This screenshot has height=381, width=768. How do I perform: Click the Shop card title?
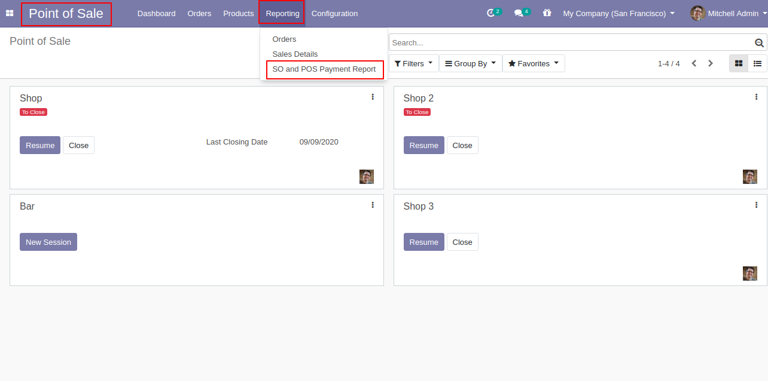(x=31, y=98)
